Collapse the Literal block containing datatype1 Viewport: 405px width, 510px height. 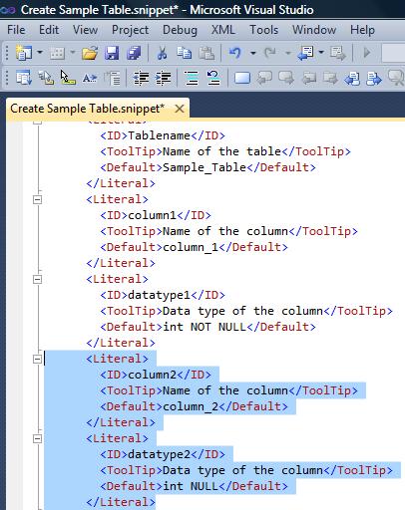pos(38,279)
